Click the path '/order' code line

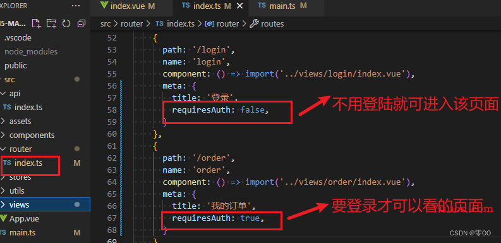pos(199,158)
